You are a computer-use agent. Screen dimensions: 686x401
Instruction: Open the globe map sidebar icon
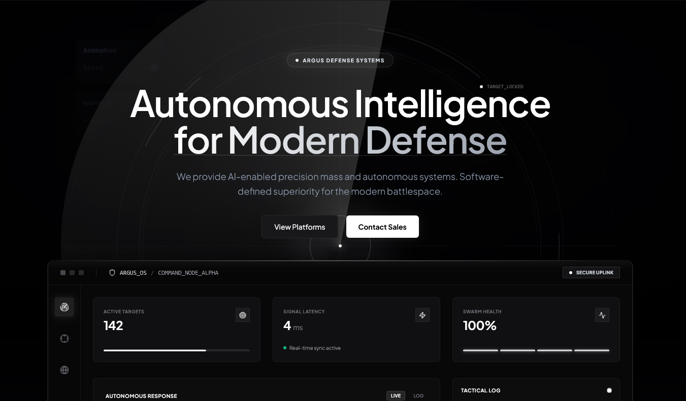64,370
